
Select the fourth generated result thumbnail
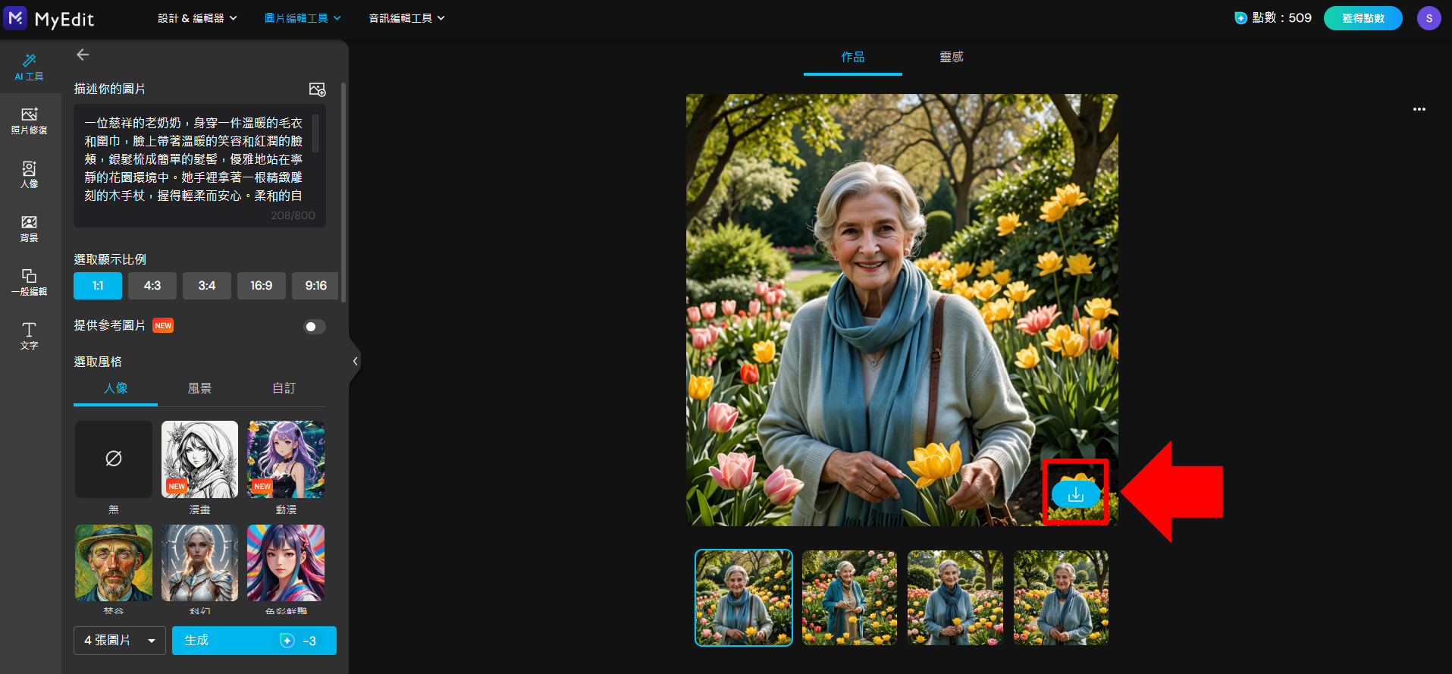[x=1061, y=598]
